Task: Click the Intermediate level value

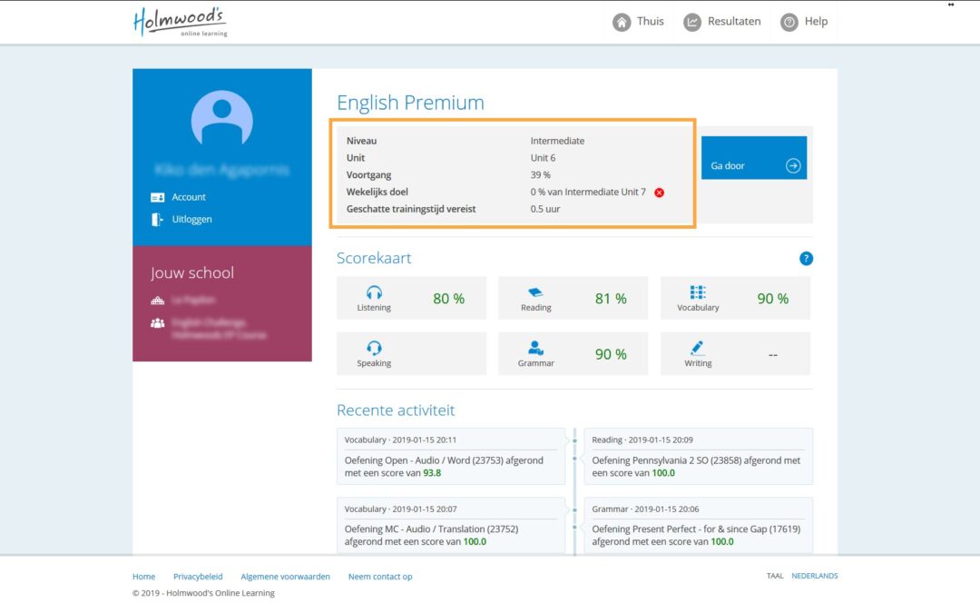Action: (557, 141)
